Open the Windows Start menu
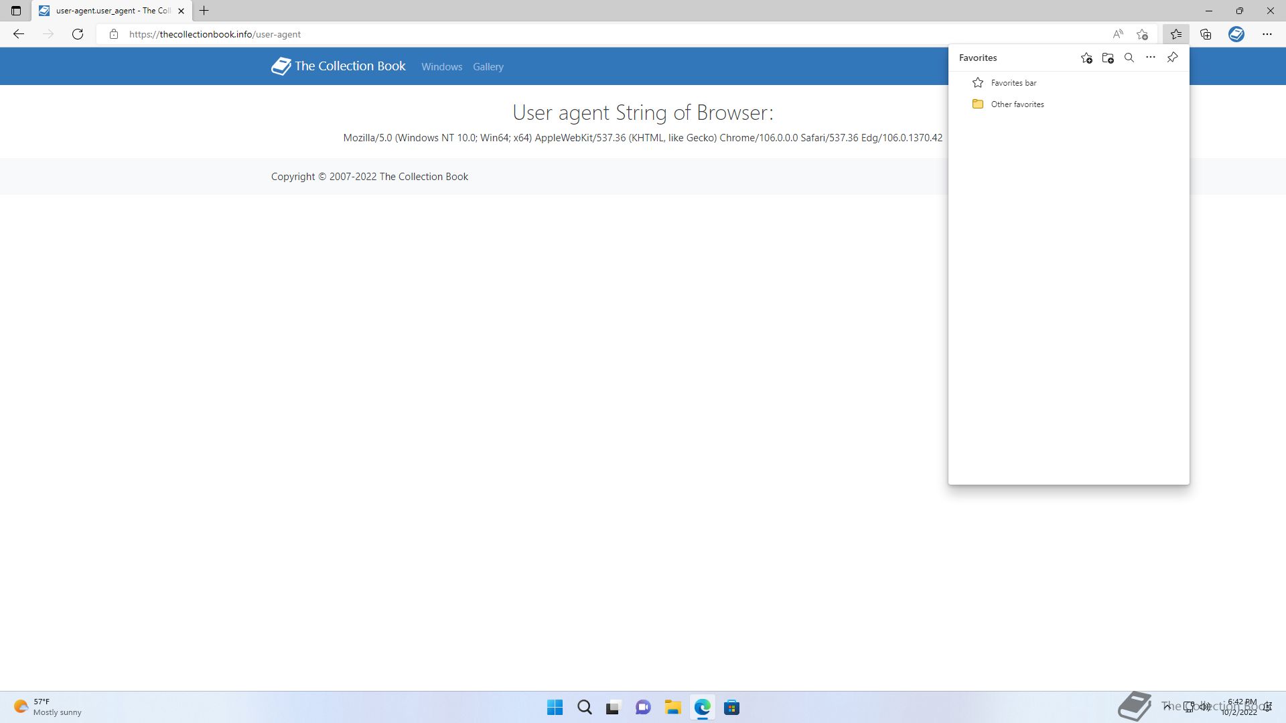 click(555, 708)
